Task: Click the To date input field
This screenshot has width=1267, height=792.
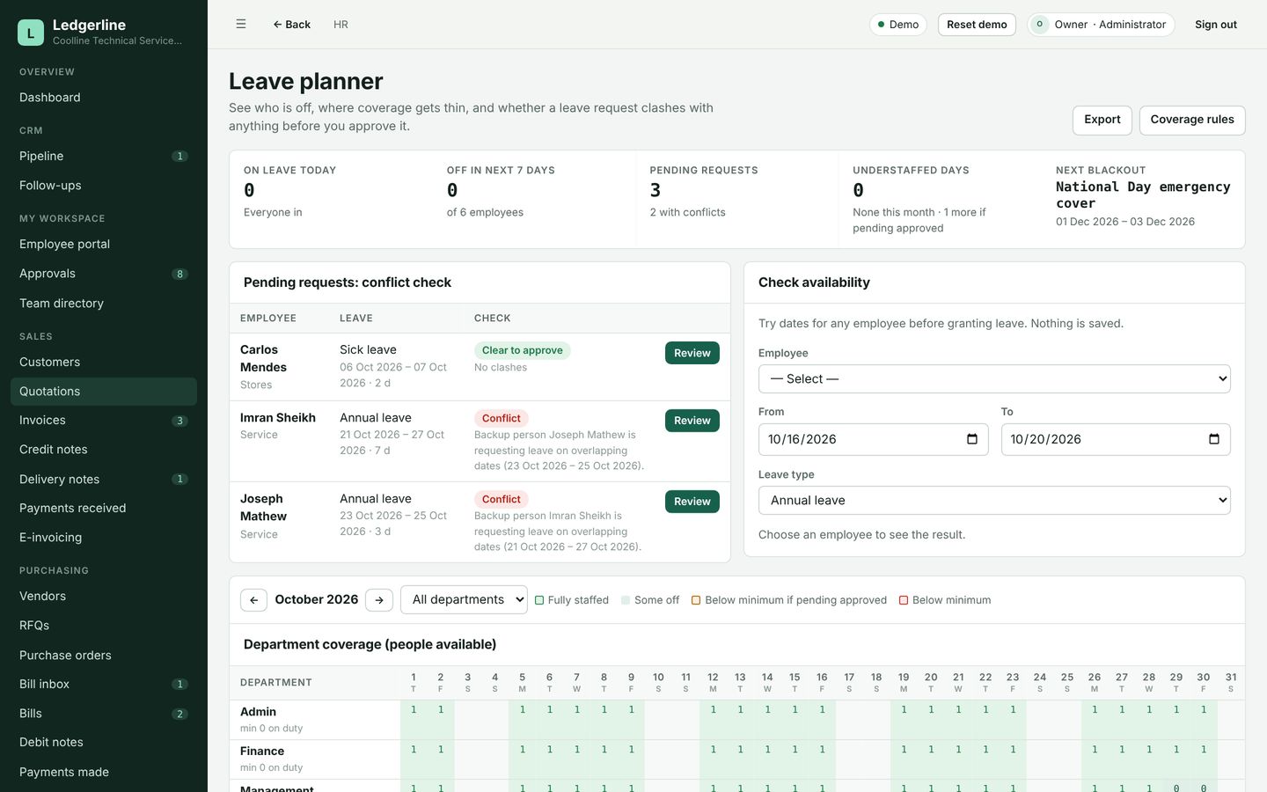Action: tap(1116, 439)
